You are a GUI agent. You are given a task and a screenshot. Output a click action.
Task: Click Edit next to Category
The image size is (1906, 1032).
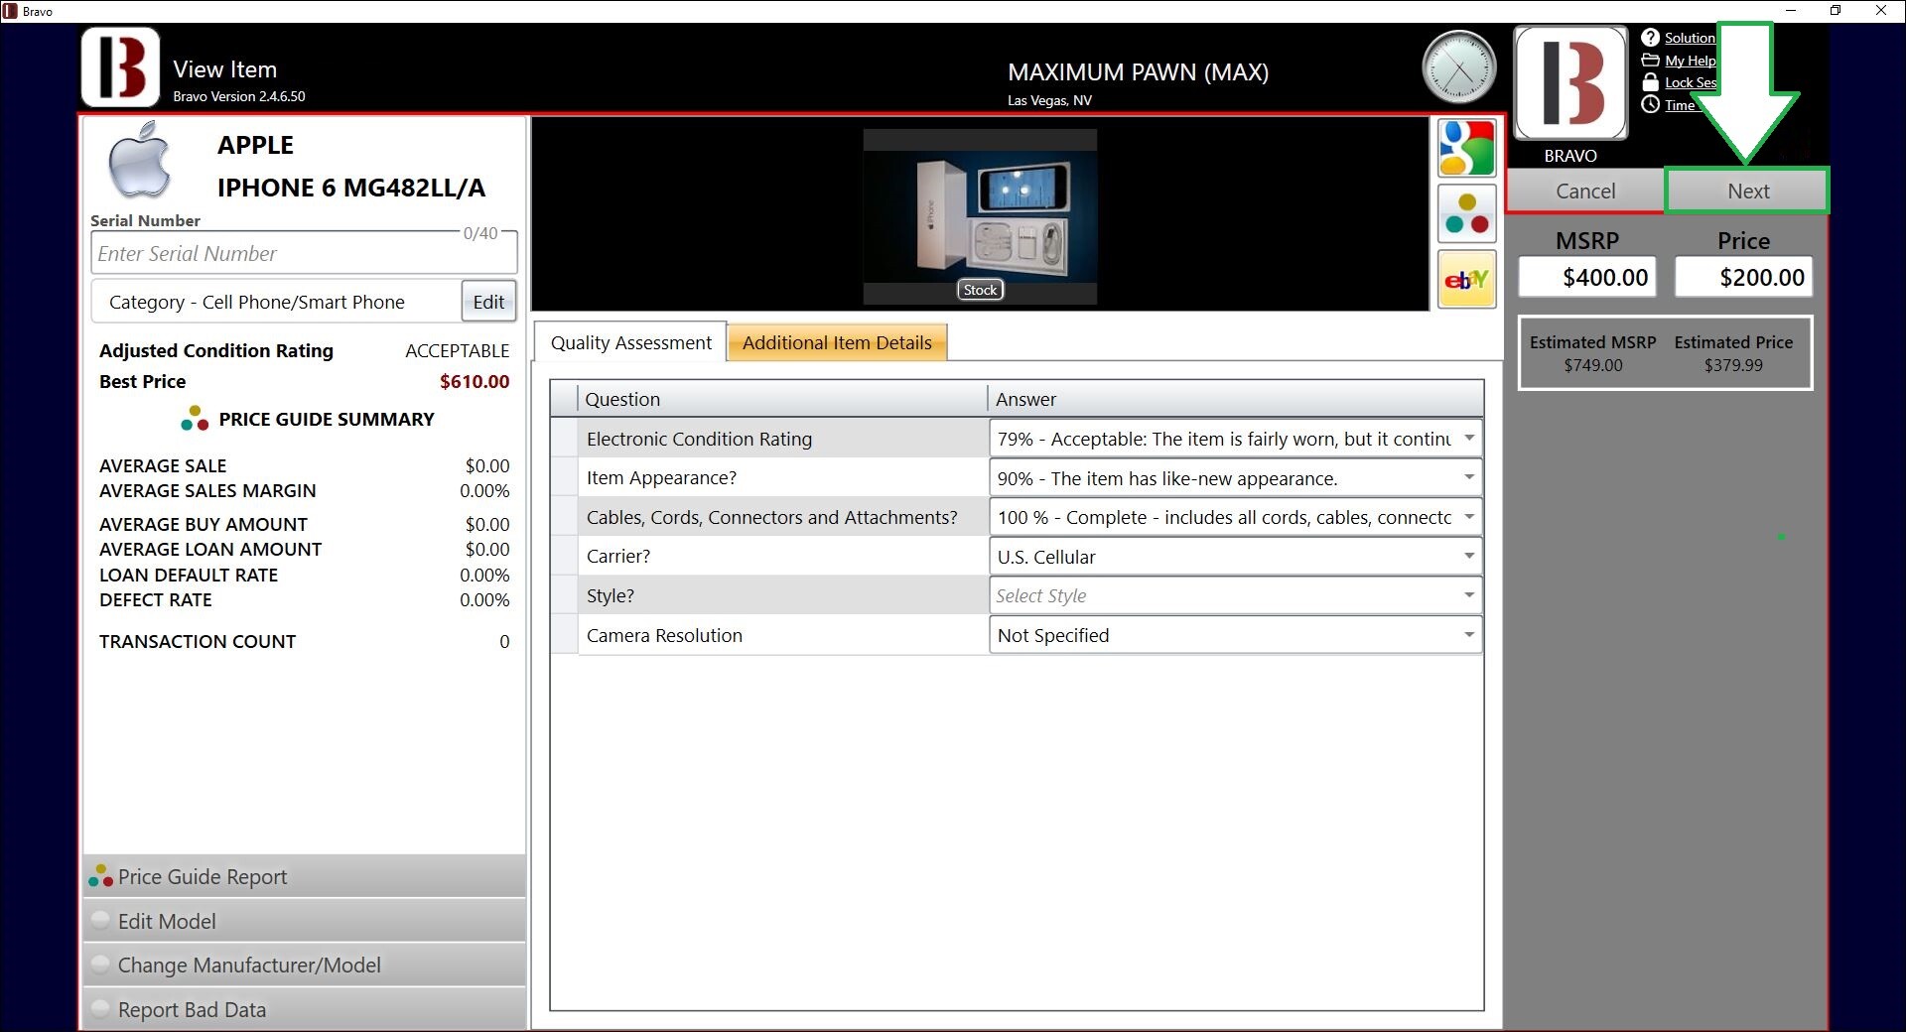tap(488, 302)
